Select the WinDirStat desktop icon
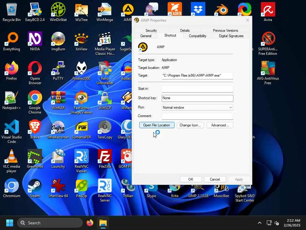 click(58, 12)
